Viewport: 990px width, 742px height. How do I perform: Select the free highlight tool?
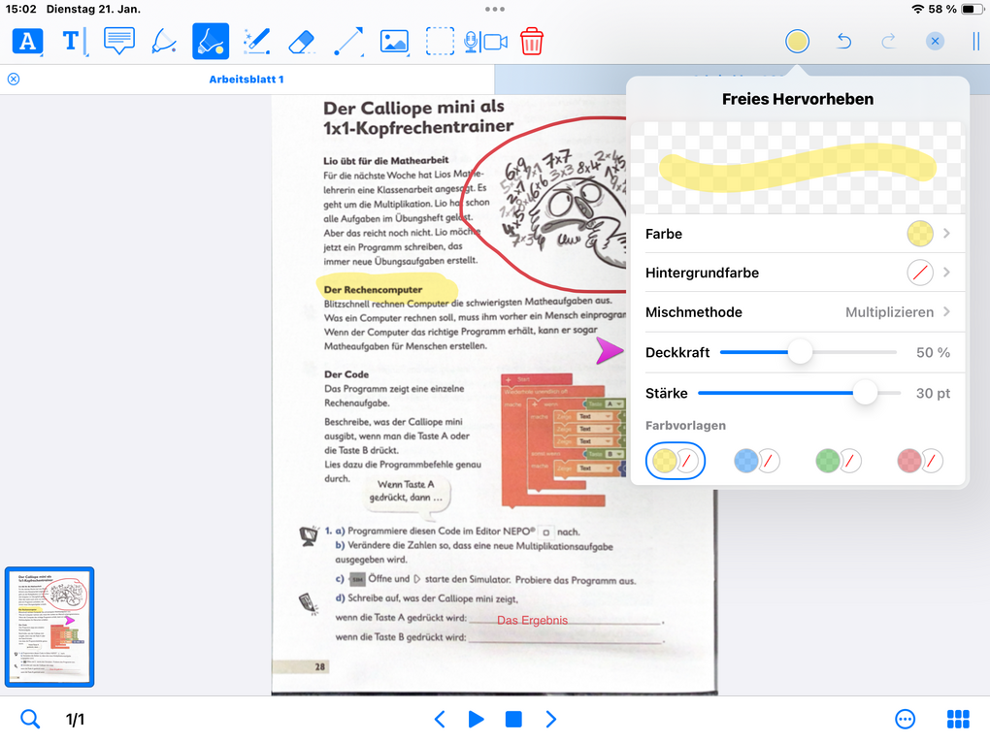click(211, 42)
